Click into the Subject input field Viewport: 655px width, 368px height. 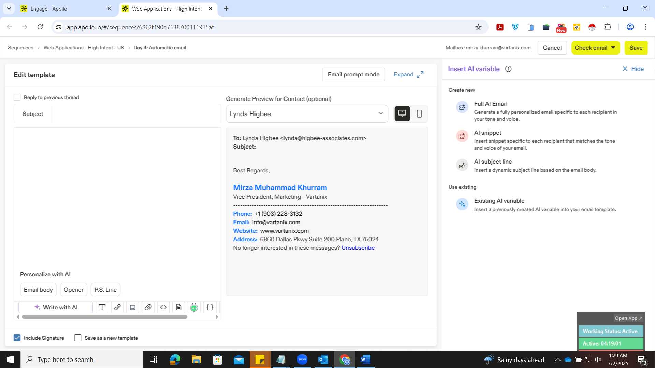(x=136, y=114)
